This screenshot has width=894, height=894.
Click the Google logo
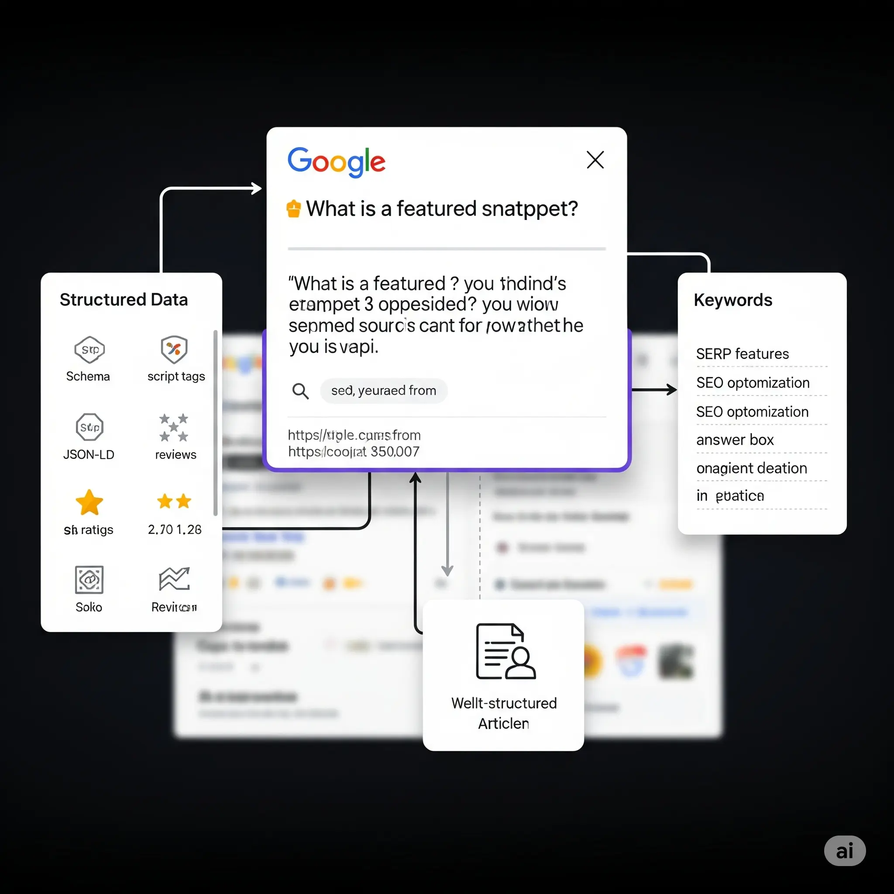pos(337,162)
